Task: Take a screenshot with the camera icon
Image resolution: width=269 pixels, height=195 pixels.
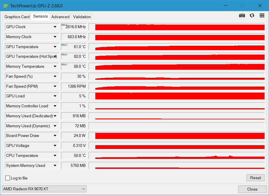Action: tap(242, 16)
